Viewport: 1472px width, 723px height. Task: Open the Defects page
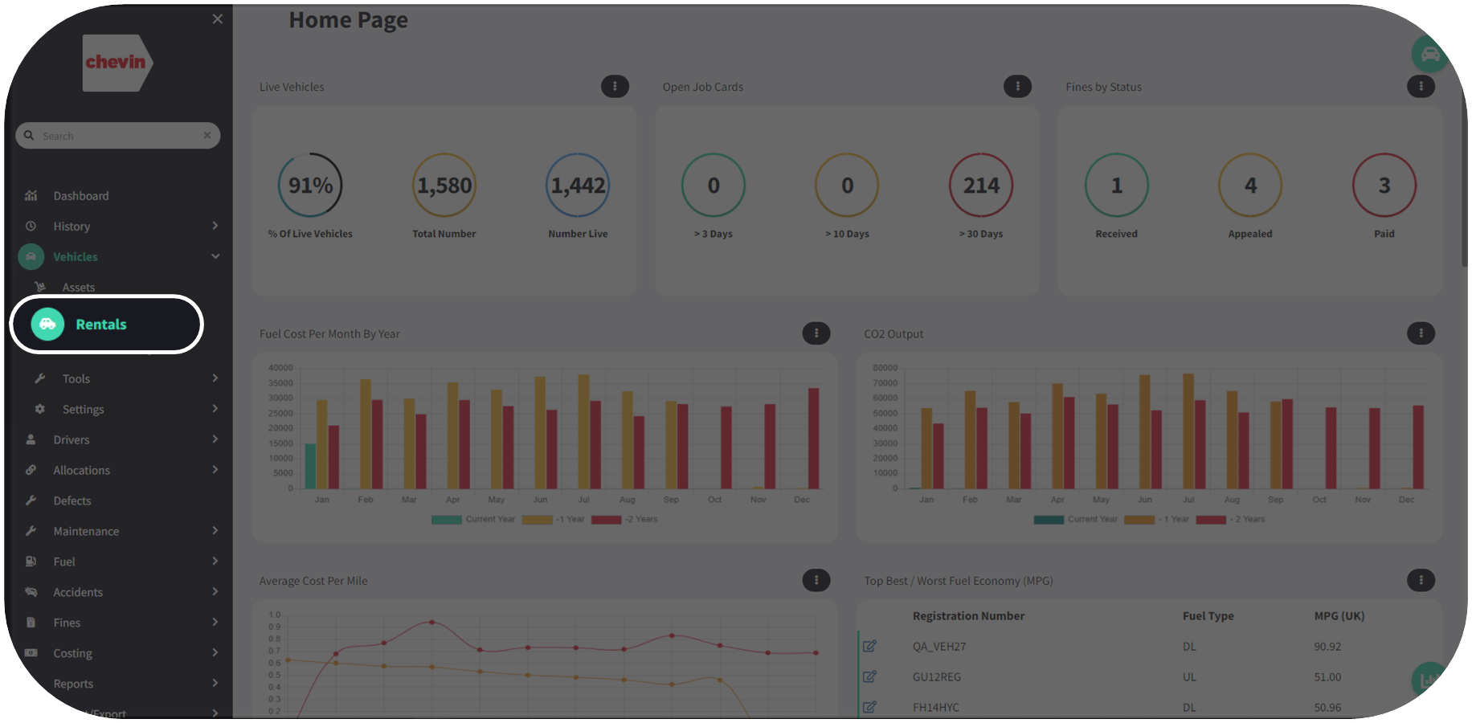pyautogui.click(x=72, y=500)
